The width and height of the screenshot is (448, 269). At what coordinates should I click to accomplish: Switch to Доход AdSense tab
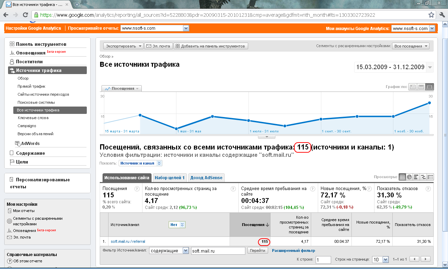tap(206, 178)
